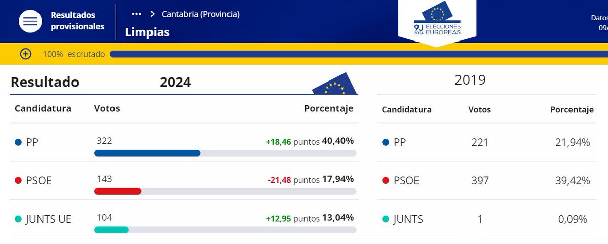Screen dimensions: 608x244
Task: Click the PP blue vote bar
Action: (147, 153)
